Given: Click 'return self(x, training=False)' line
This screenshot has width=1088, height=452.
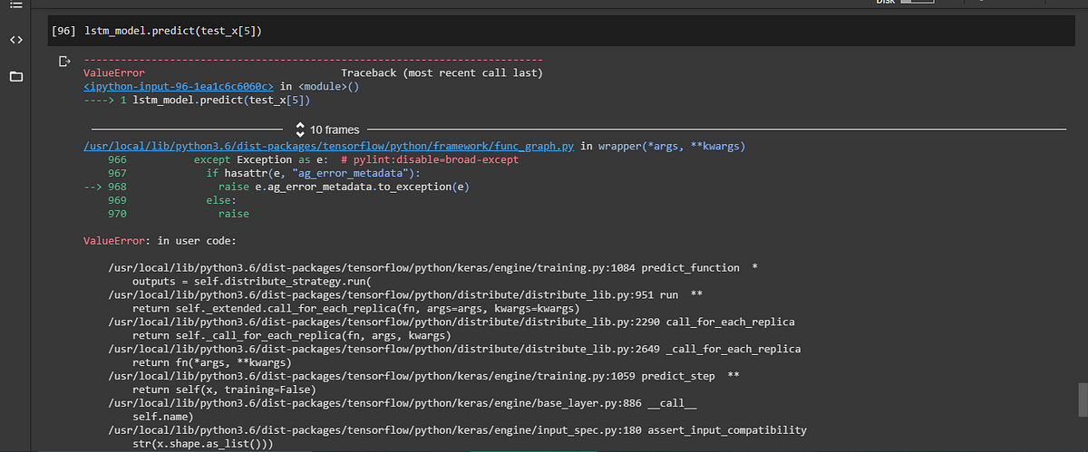Looking at the screenshot, I should (224, 389).
